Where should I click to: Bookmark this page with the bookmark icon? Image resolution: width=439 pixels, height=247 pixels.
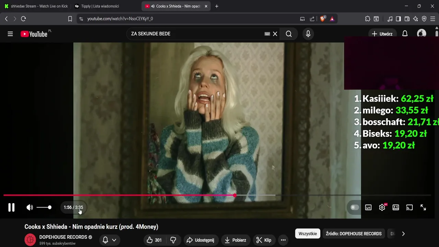pyautogui.click(x=70, y=19)
